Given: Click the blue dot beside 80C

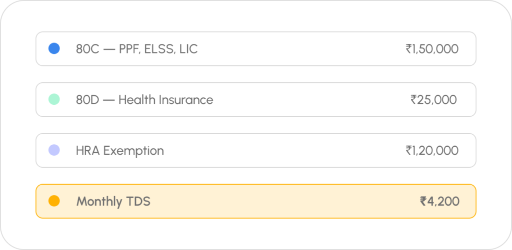Looking at the screenshot, I should click(x=54, y=49).
